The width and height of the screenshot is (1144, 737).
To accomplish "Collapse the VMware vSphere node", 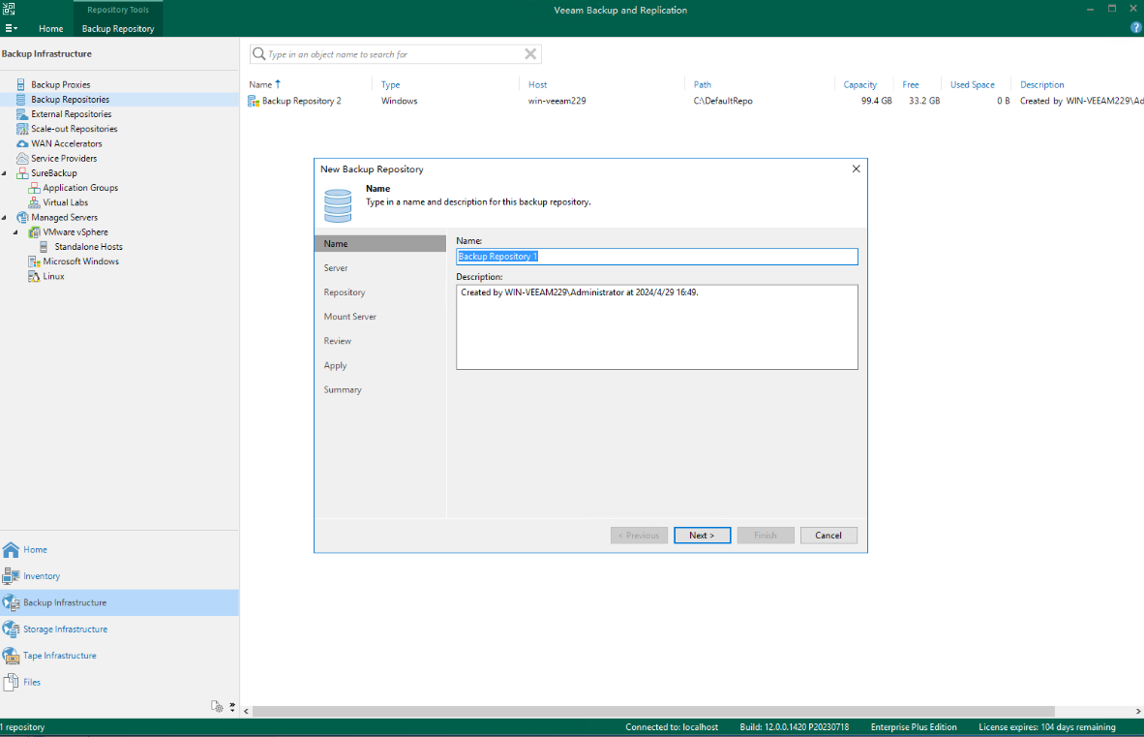I will (15, 232).
